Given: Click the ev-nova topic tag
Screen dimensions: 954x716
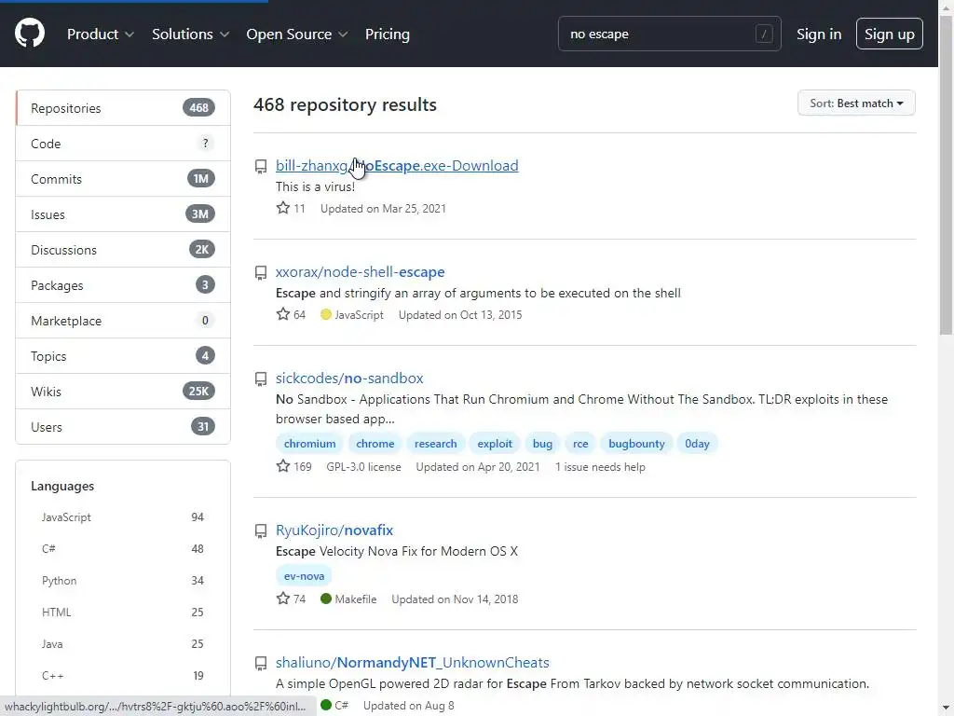Looking at the screenshot, I should tap(304, 575).
